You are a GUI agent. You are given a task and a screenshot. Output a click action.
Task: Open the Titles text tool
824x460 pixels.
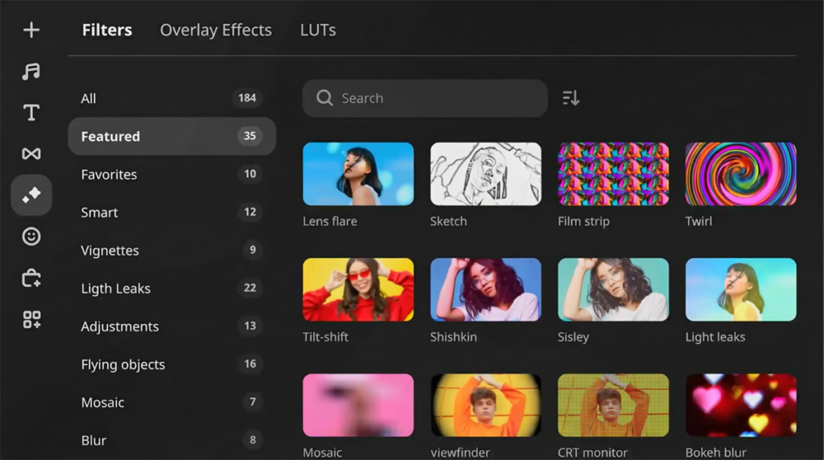click(x=31, y=113)
